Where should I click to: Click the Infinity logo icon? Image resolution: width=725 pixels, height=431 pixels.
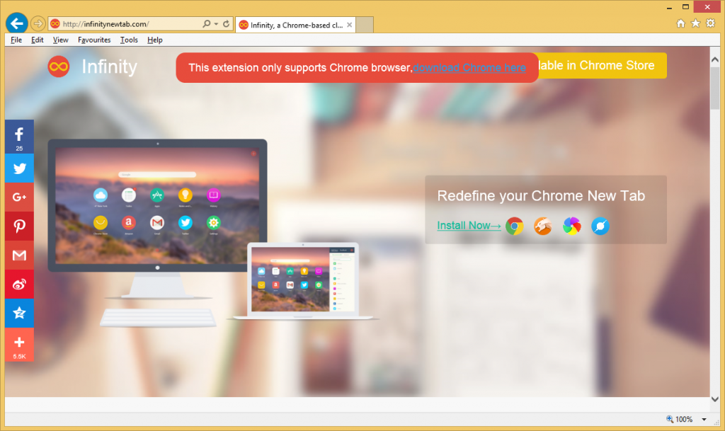click(59, 67)
